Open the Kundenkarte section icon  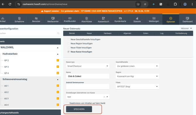[120, 18]
